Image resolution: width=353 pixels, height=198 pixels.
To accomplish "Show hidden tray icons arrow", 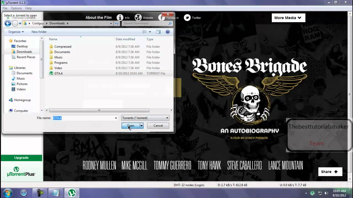I will [x=306, y=193].
